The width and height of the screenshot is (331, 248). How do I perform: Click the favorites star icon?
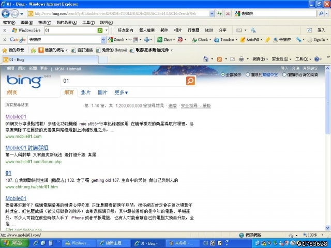tap(5, 50)
